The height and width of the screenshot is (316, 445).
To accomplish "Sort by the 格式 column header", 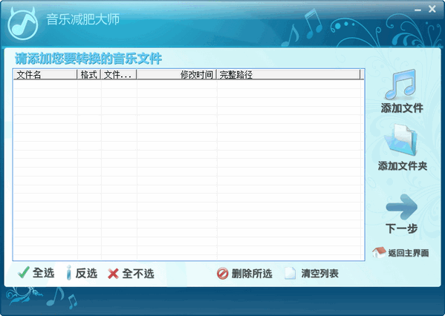I will pyautogui.click(x=88, y=74).
